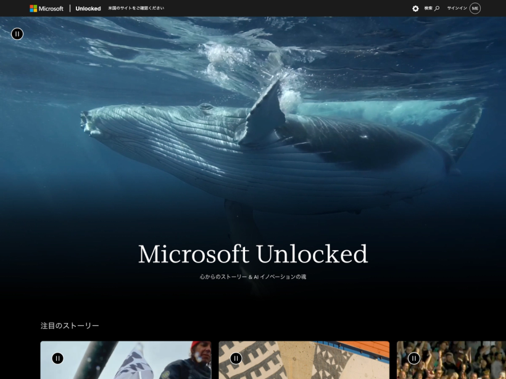Click the 心からのストーリー & AI イノベーションの魂 subtitle
This screenshot has height=379, width=506.
pyautogui.click(x=253, y=277)
